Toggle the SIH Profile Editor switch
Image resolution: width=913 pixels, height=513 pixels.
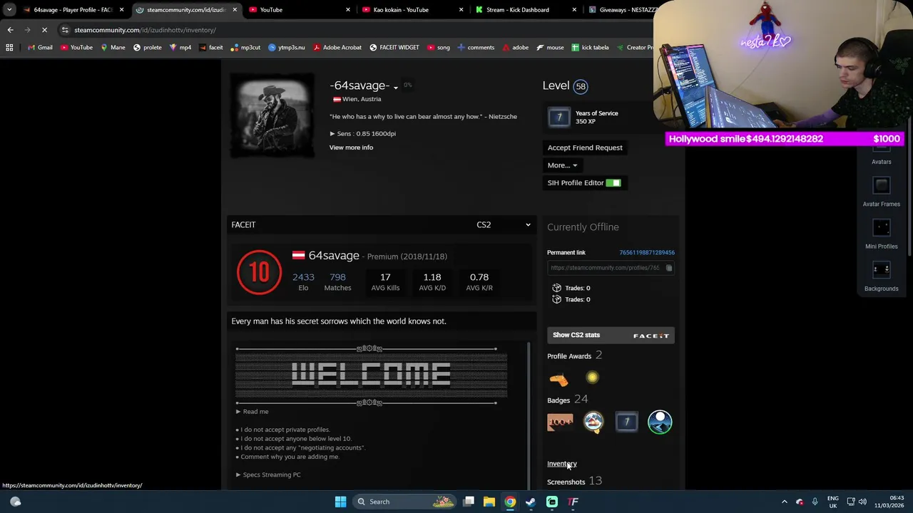[x=613, y=183]
